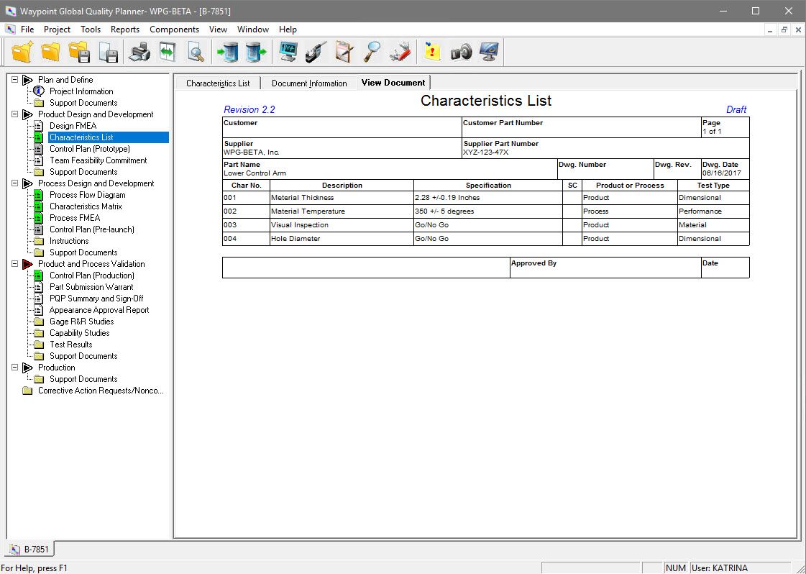This screenshot has width=806, height=574.
Task: Collapse the Product and Process Validation node
Action: coord(14,264)
